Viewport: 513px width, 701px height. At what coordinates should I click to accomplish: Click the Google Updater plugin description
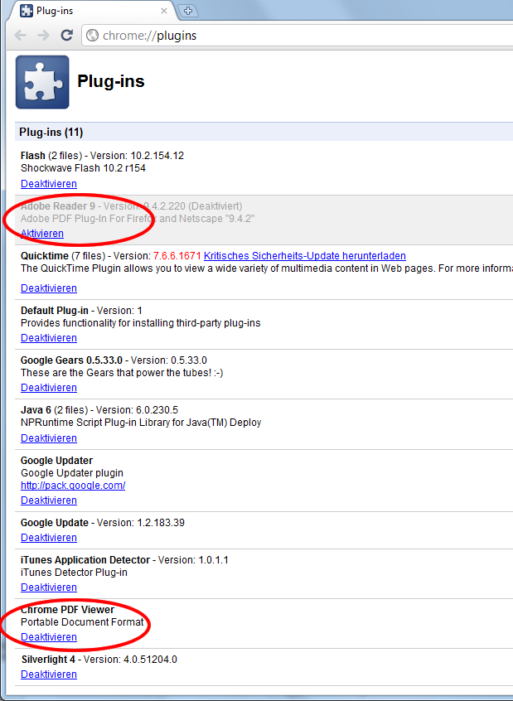coord(72,472)
